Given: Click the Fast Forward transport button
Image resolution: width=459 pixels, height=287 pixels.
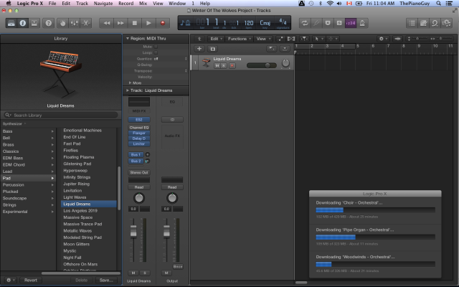Looking at the screenshot, I should [x=120, y=23].
